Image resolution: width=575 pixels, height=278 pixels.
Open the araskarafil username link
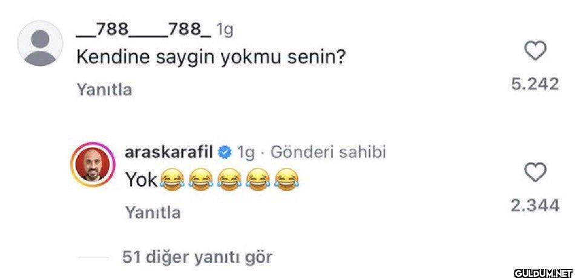pyautogui.click(x=170, y=152)
